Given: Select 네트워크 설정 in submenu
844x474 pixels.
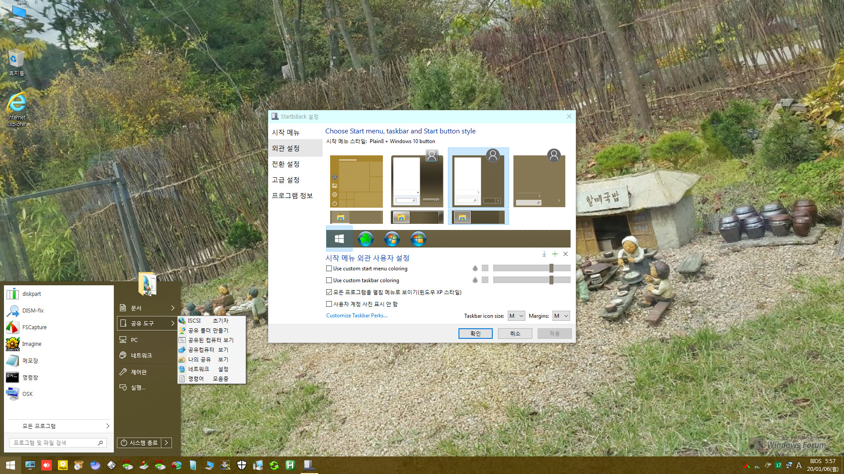Looking at the screenshot, I should pos(211,369).
